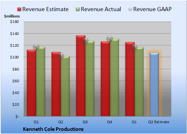187x134 pixels.
Task: Click the Q4 GAAP revenue sphere marker
Action: [110, 39]
